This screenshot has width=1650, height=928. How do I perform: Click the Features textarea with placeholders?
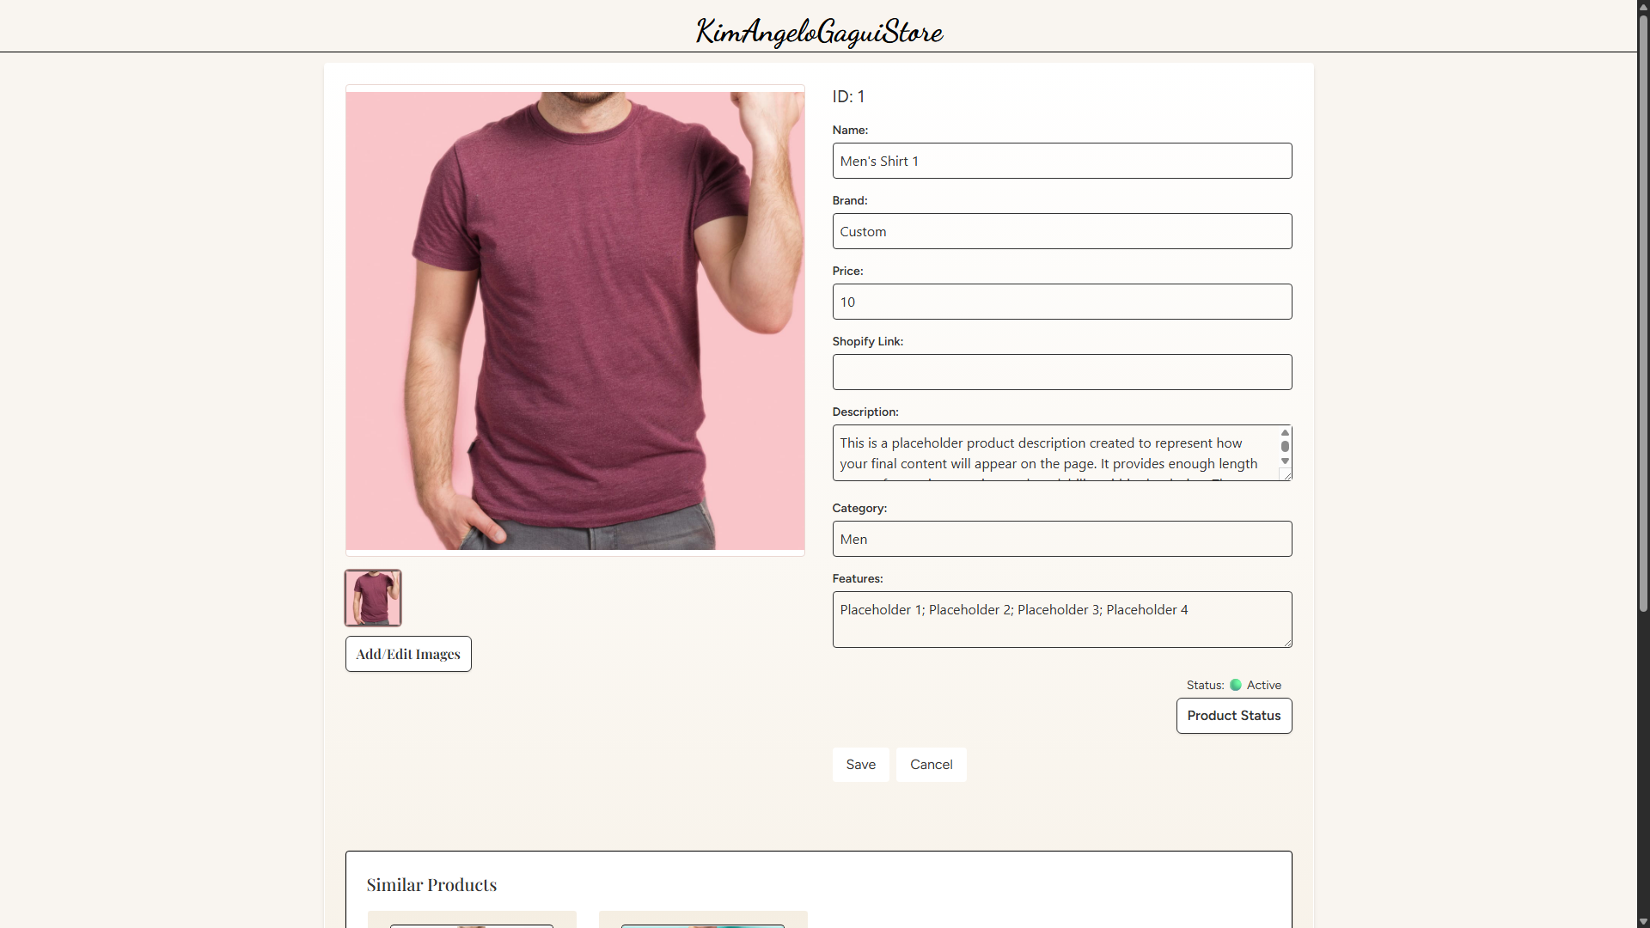coord(1062,620)
